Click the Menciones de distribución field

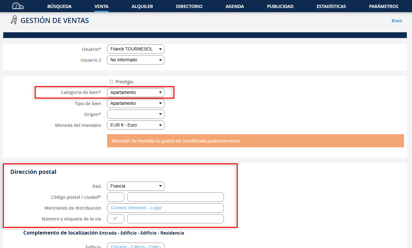click(165, 208)
